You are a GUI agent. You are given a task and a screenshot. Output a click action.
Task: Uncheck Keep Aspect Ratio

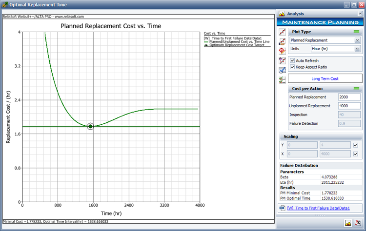292,67
